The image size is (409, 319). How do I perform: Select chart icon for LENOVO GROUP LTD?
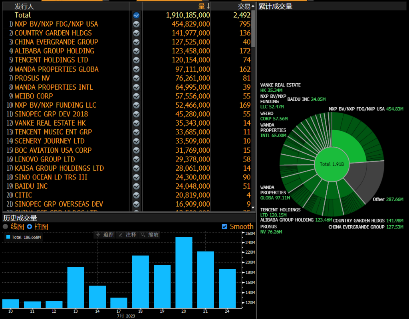(136, 159)
